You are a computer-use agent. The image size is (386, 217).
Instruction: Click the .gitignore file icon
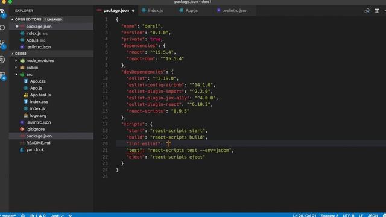coord(22,129)
